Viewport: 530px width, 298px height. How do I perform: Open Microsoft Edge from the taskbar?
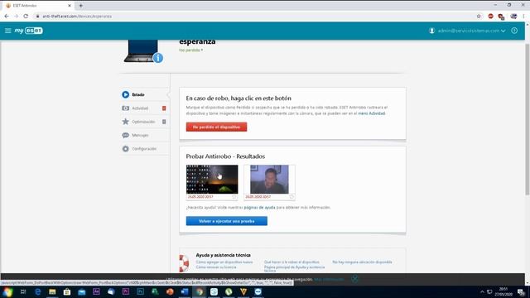(x=37, y=292)
